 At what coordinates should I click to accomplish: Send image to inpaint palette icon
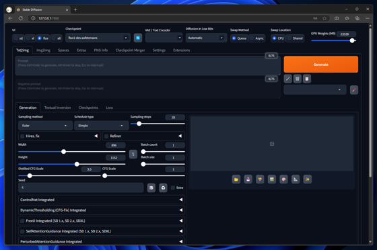tap(283, 179)
